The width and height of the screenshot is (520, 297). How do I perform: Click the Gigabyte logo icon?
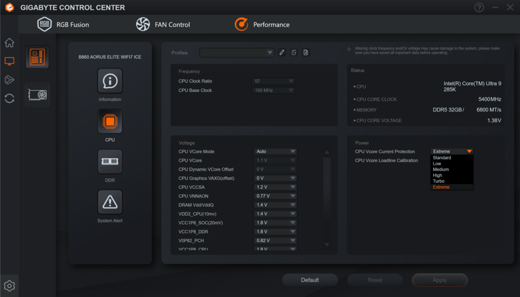(10, 8)
